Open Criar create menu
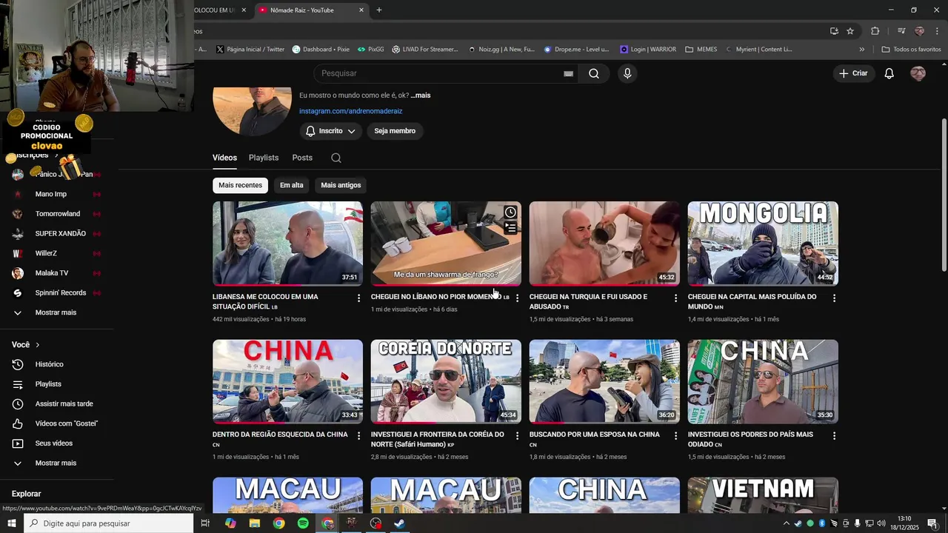948x533 pixels. (x=853, y=73)
